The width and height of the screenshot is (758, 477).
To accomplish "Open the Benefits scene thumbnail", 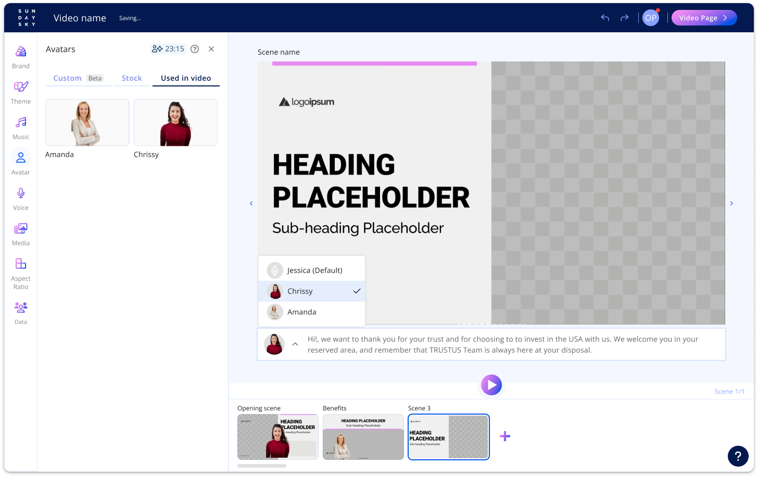I will click(x=363, y=437).
